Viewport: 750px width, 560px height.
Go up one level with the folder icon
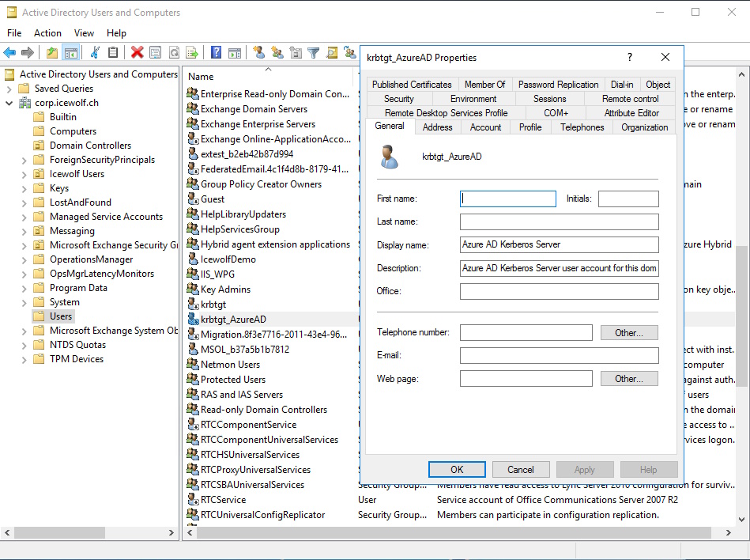51,52
